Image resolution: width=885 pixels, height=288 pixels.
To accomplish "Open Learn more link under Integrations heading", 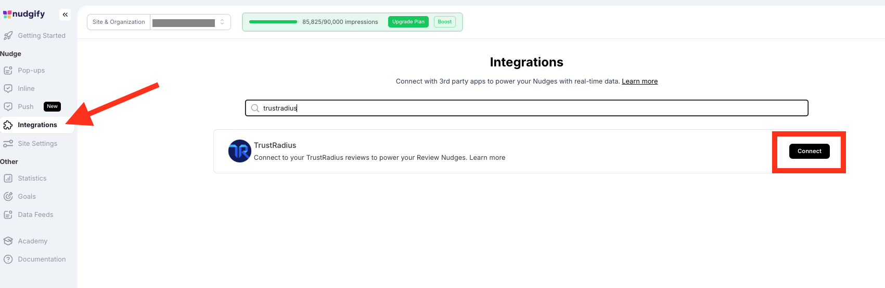I will pyautogui.click(x=639, y=81).
